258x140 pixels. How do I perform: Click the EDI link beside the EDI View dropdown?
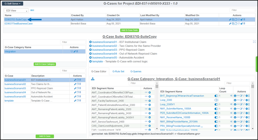32,10
